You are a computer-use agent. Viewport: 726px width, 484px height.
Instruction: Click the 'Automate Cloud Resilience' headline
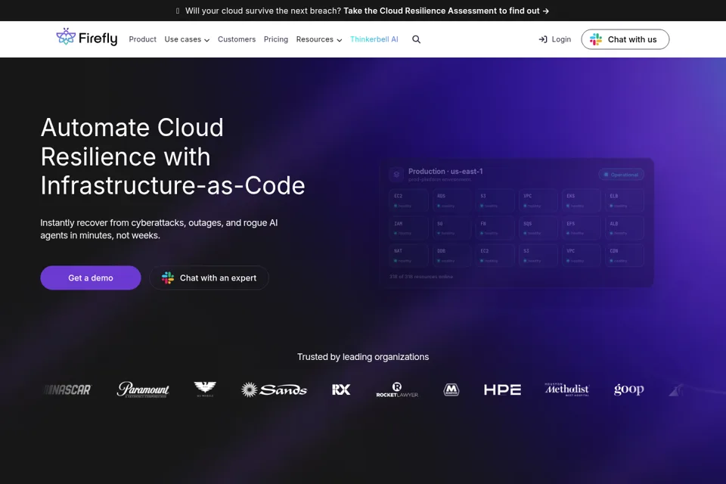click(172, 157)
